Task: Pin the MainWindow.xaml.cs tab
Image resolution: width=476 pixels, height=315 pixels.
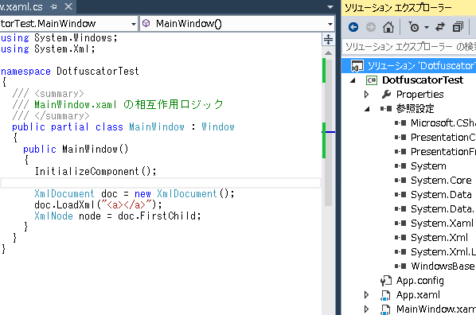Action: tap(54, 6)
